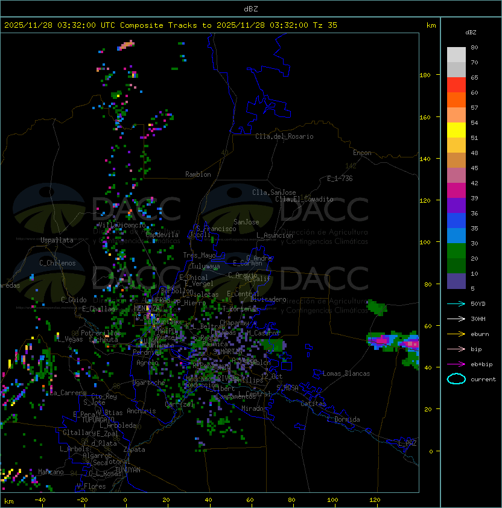Pick the gray 65-70 dBZ swatch
The height and width of the screenshot is (508, 502).
pos(456,69)
